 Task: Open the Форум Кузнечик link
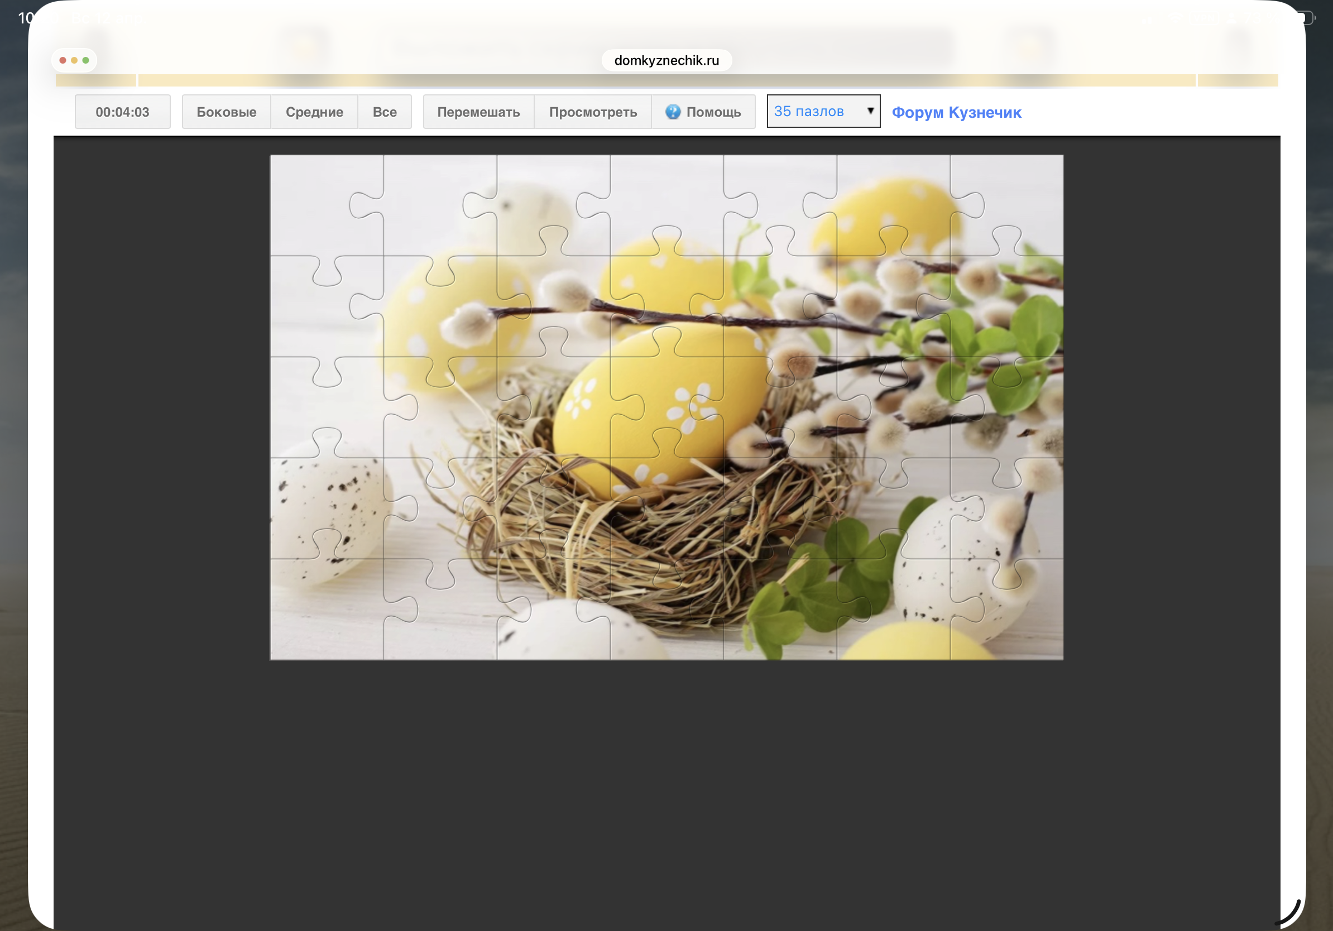point(956,112)
